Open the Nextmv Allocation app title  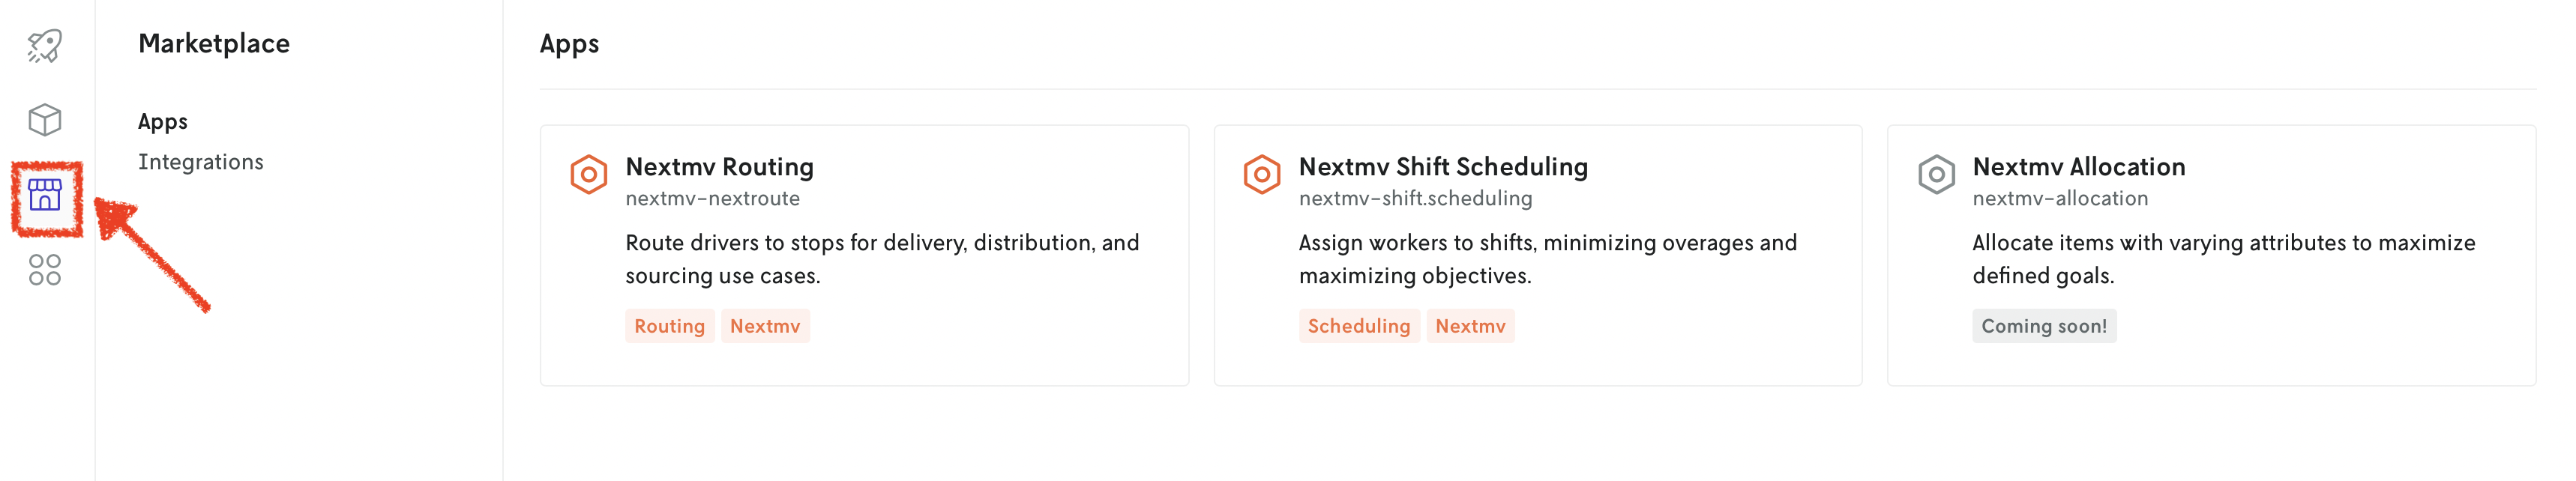(2078, 167)
